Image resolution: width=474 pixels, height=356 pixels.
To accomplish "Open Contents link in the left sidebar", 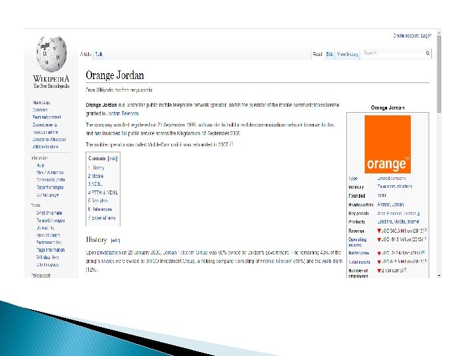I will [40, 110].
